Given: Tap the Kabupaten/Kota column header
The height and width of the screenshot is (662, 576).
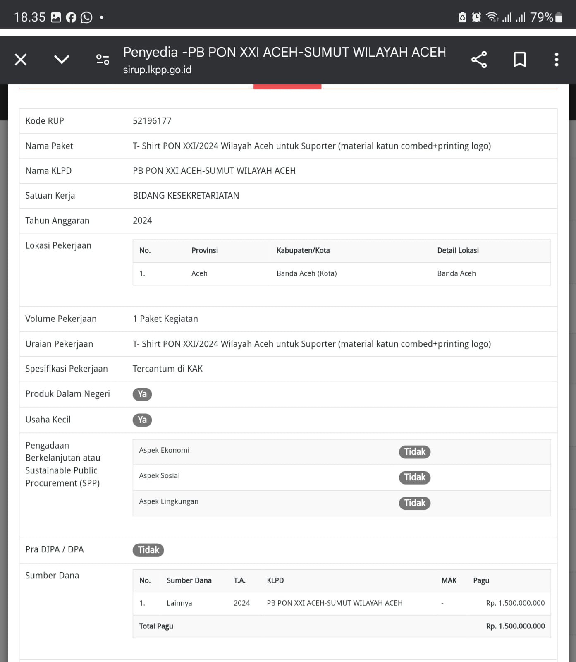Looking at the screenshot, I should (x=303, y=250).
